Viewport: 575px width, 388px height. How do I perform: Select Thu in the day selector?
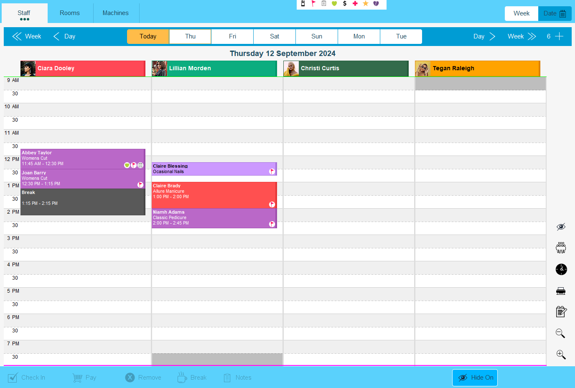coord(190,36)
